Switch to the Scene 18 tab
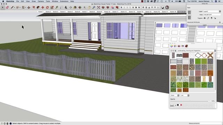The width and height of the screenshot is (223, 125). click(x=173, y=11)
